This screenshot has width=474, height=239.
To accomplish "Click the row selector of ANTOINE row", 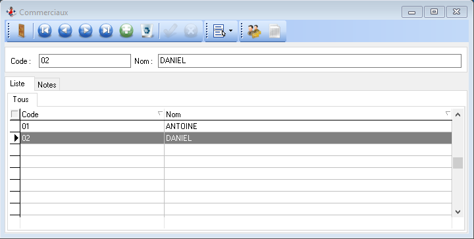I will [15, 126].
